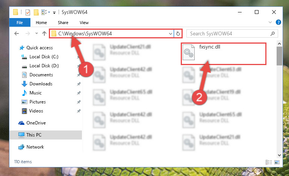Click the Back navigation arrow
The image size is (289, 176).
point(17,33)
